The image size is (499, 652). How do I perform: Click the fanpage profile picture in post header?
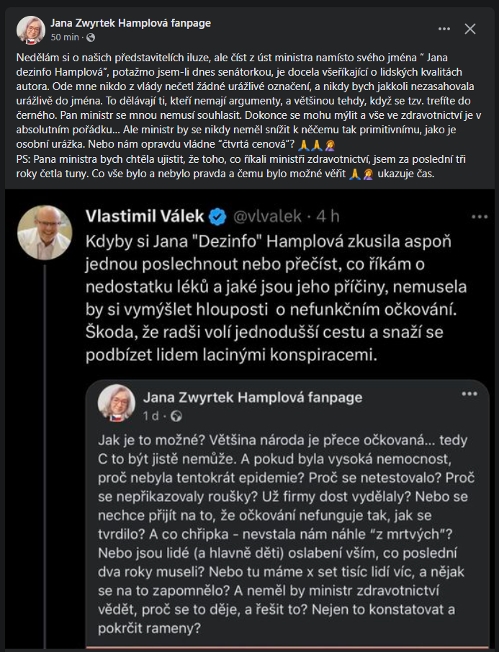(30, 30)
